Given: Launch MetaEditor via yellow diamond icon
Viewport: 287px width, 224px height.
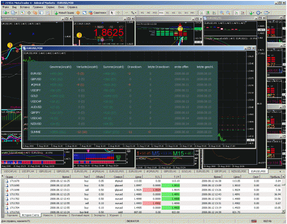Looking at the screenshot, I should click(78, 12).
